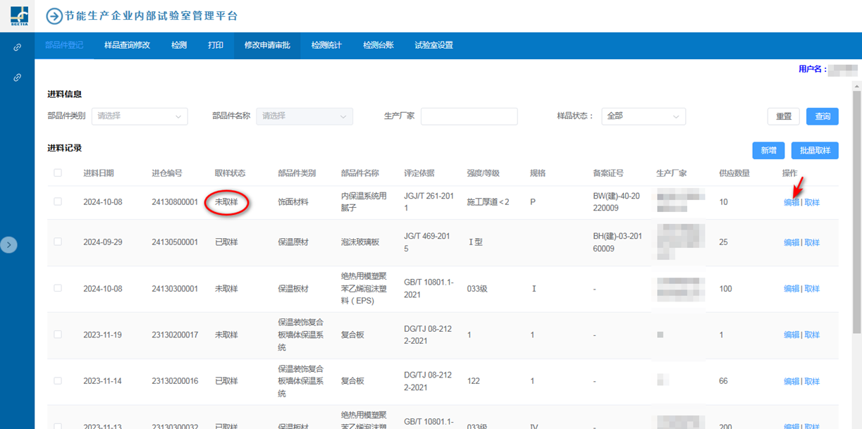Select the checkbox for batch 24130500001

[58, 242]
